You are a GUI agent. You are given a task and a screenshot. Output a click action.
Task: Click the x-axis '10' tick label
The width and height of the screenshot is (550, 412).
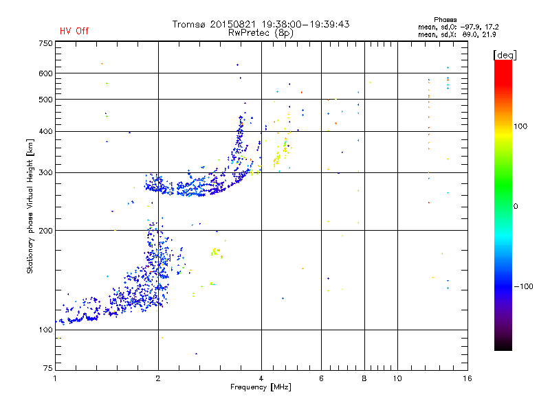click(397, 378)
